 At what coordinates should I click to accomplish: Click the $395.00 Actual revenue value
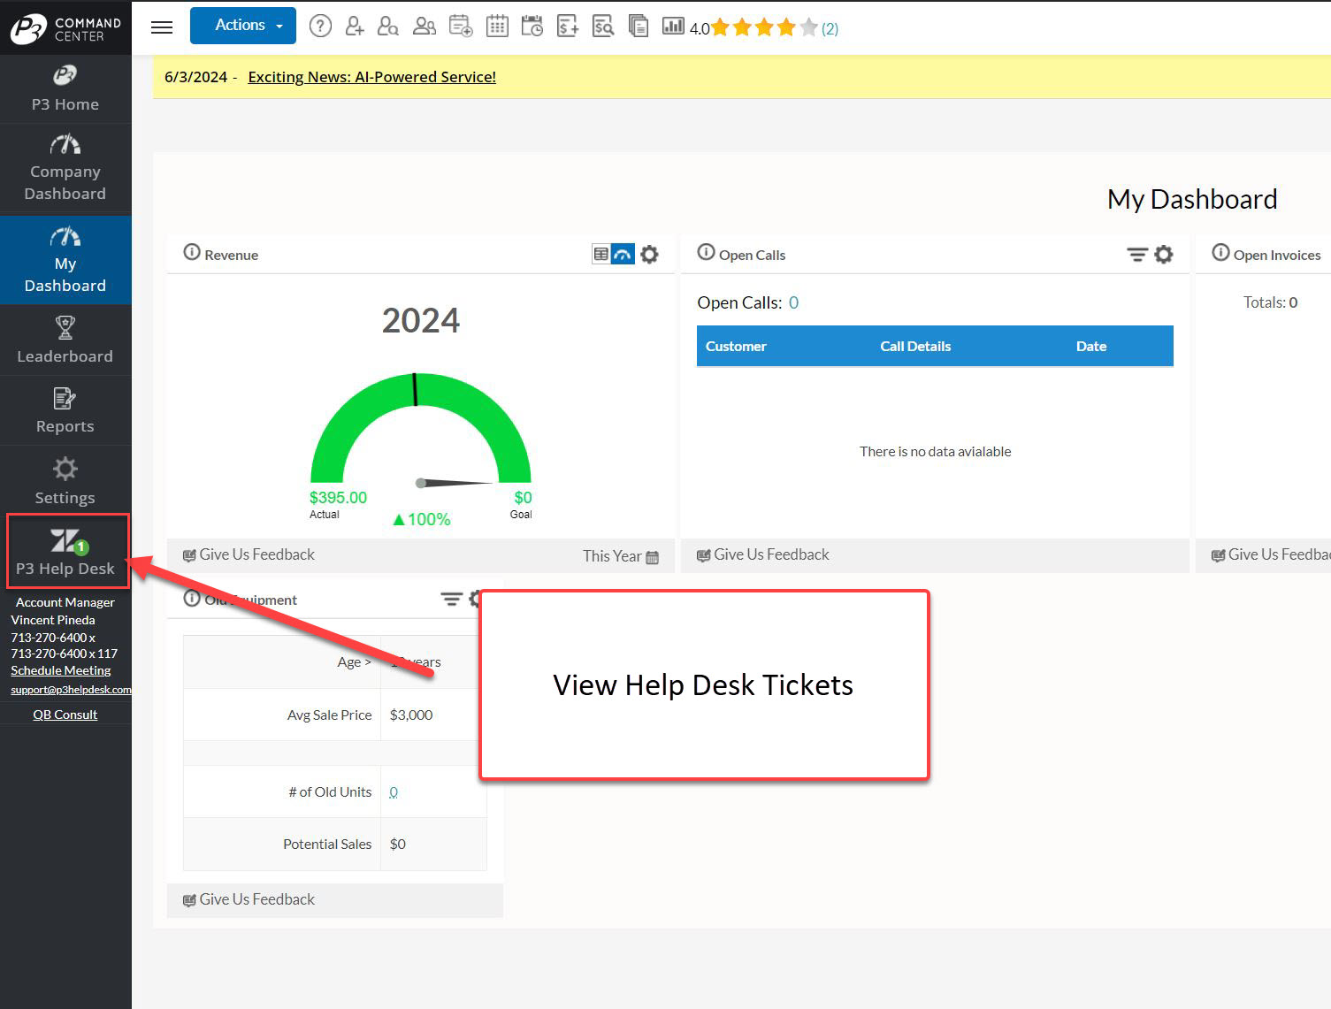(338, 498)
